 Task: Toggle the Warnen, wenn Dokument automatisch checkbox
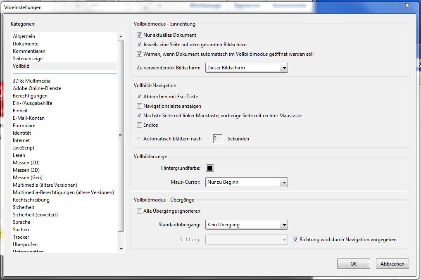[139, 54]
